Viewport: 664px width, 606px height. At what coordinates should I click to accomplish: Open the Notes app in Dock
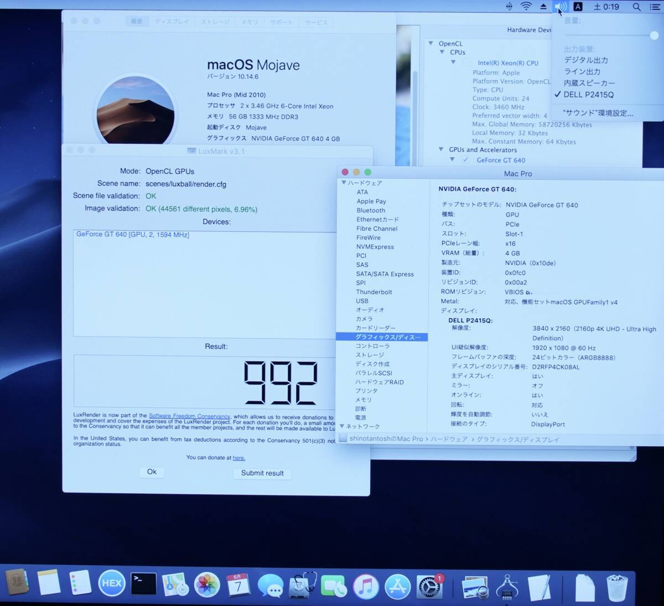coord(49,583)
